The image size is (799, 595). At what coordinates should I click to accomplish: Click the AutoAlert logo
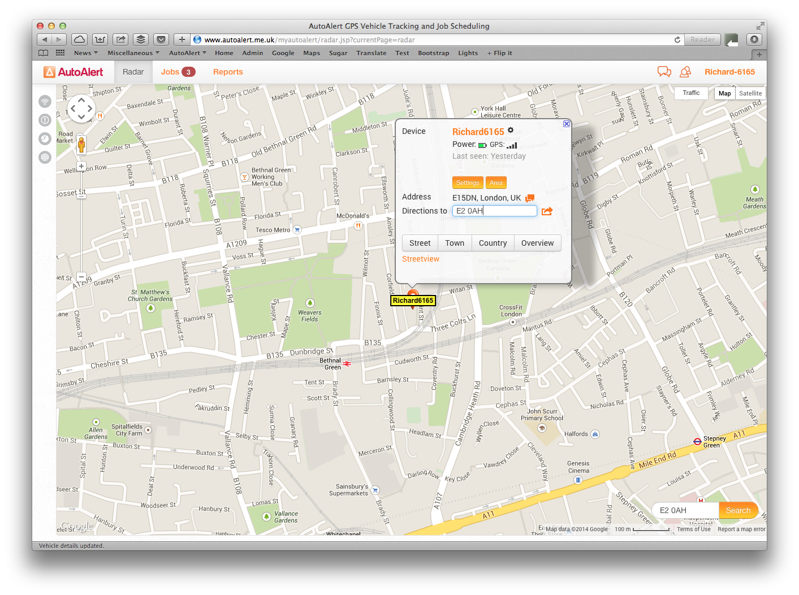tap(74, 72)
